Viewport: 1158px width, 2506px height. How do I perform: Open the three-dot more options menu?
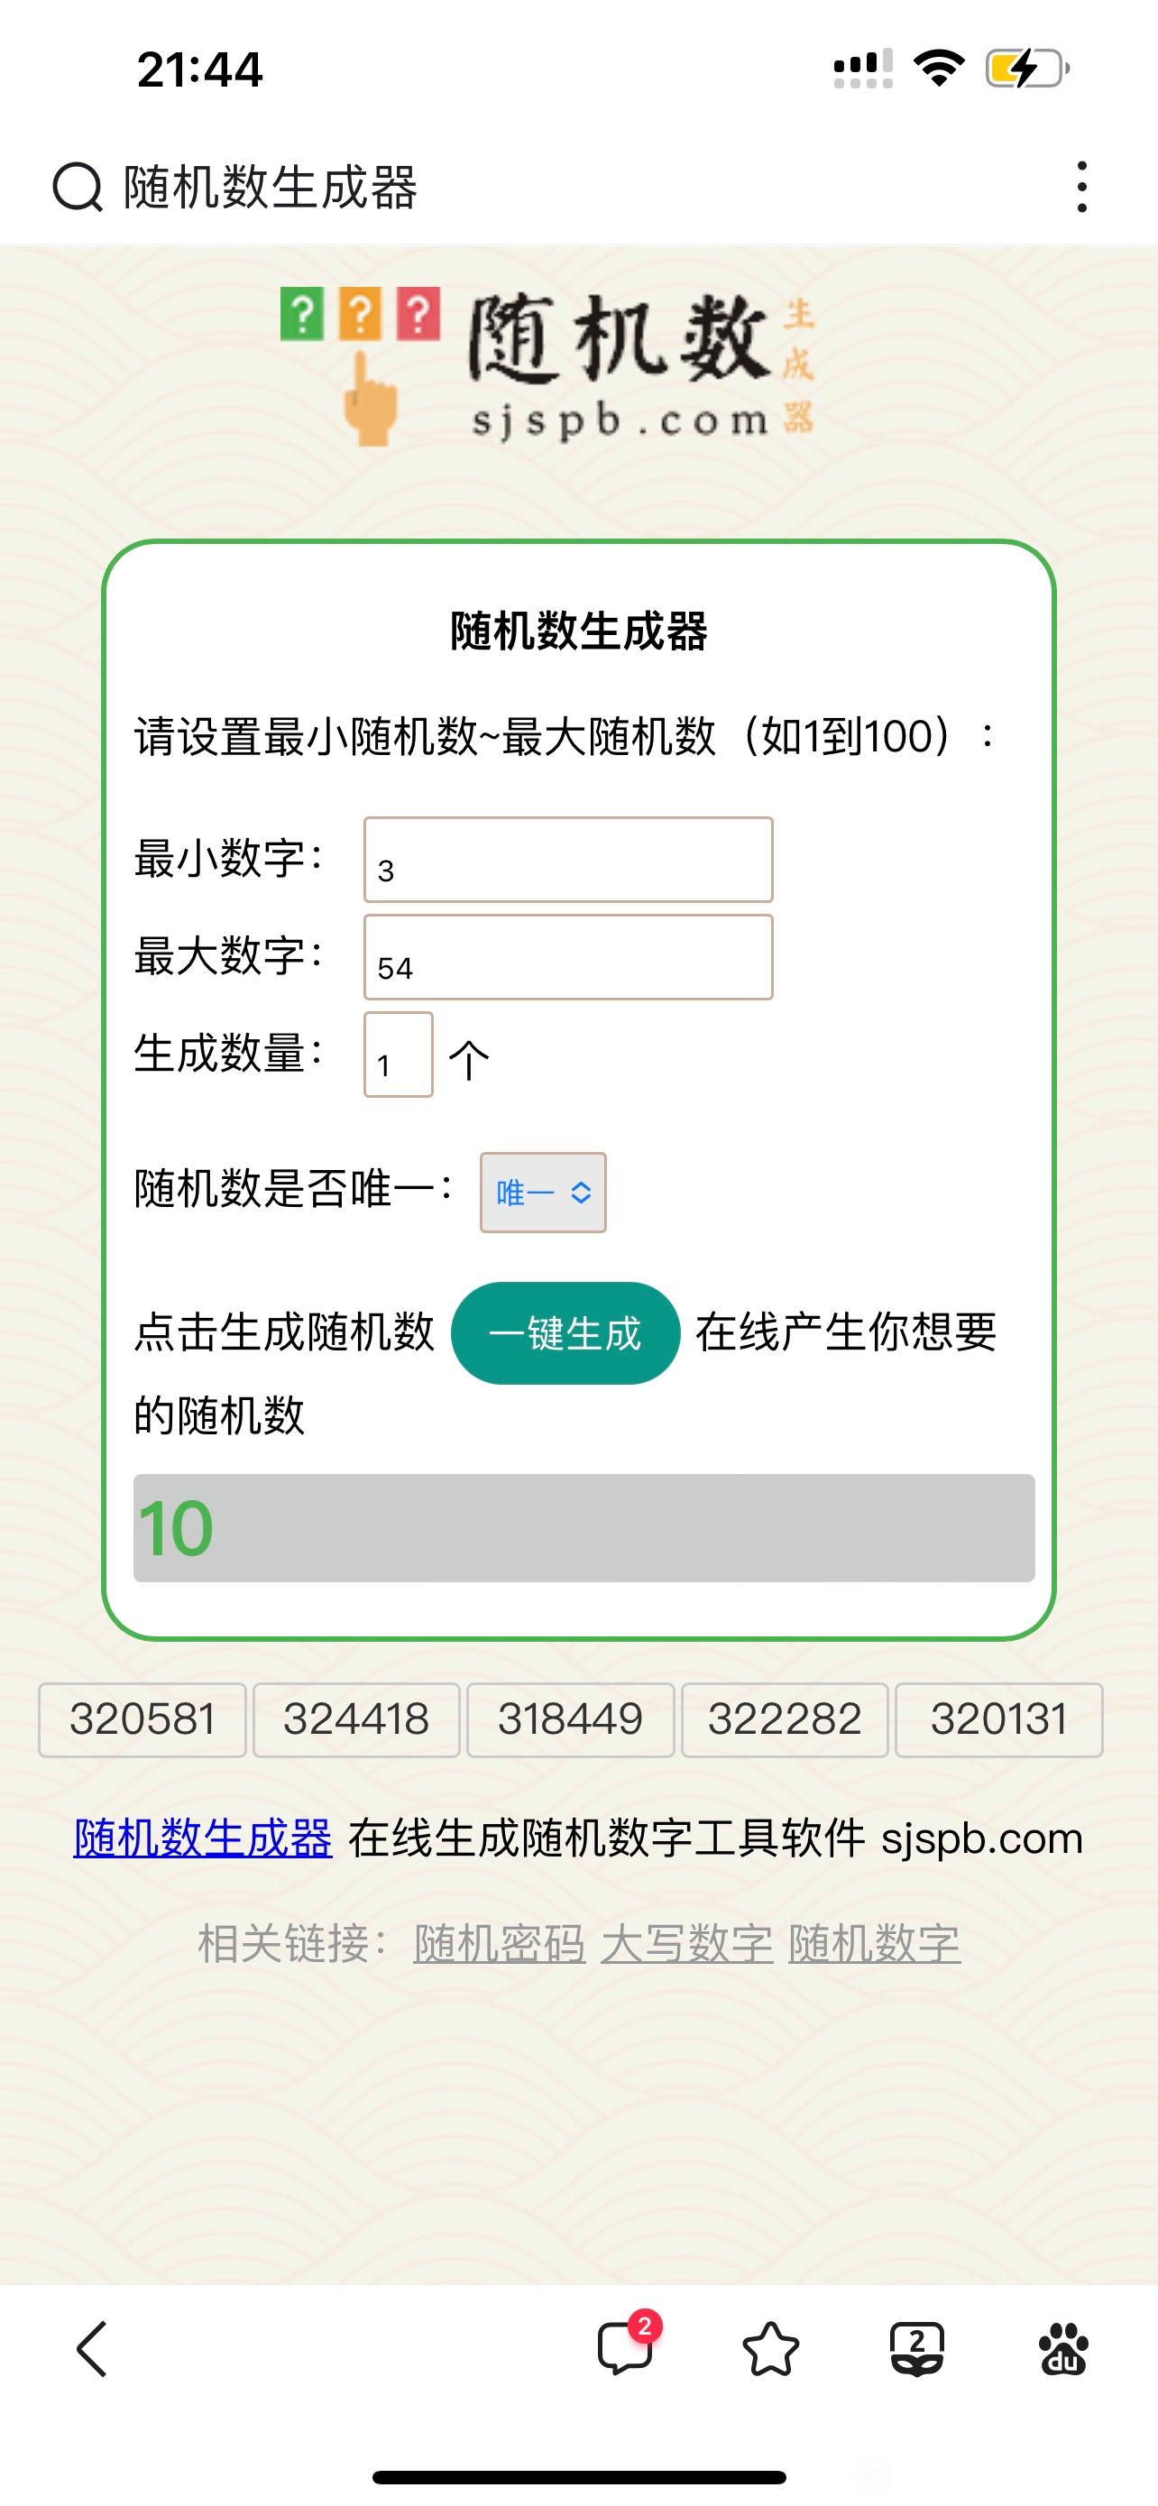click(x=1081, y=187)
